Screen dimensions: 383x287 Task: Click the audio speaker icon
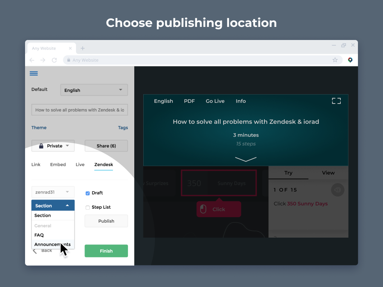coord(337,190)
